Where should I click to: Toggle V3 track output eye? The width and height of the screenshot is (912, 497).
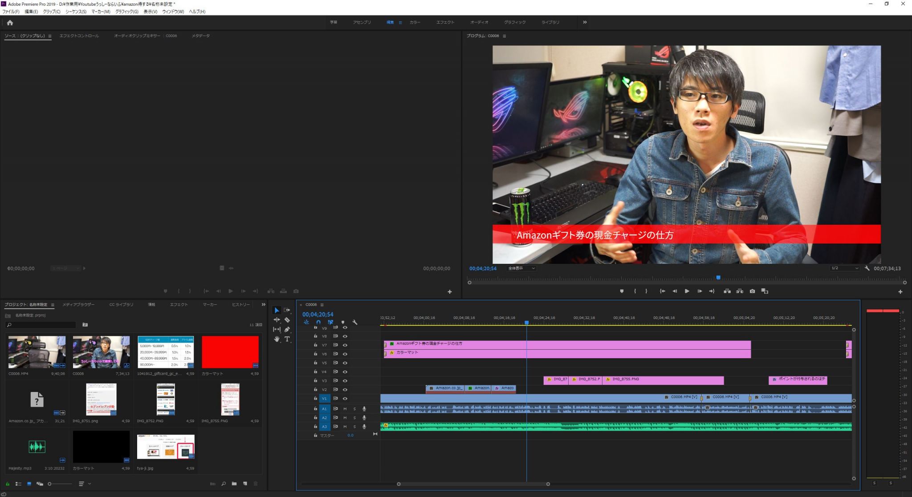point(345,381)
